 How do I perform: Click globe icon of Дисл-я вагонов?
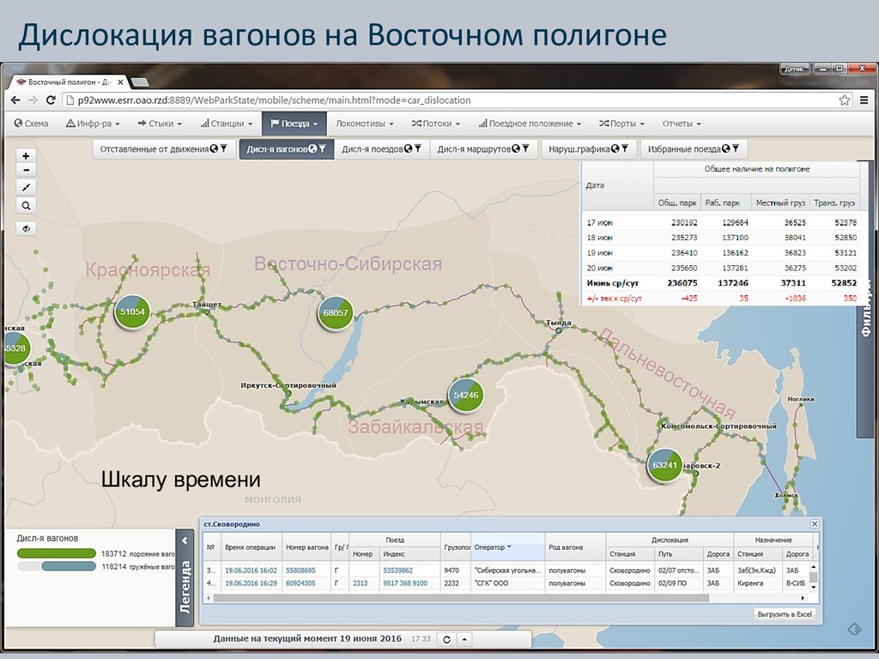(x=312, y=149)
